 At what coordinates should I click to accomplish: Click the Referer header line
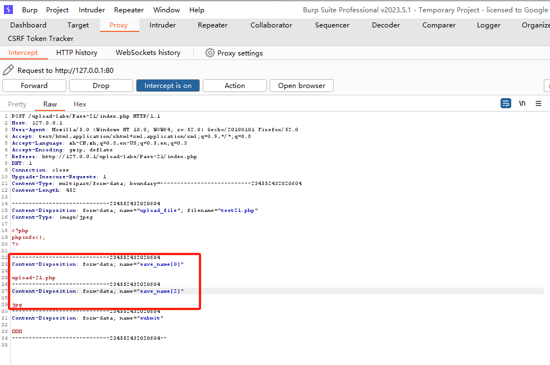pyautogui.click(x=104, y=156)
